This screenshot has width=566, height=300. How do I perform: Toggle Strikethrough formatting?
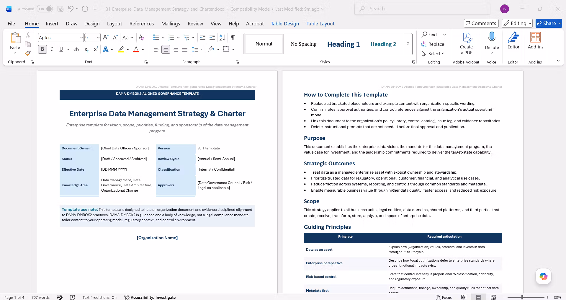click(76, 49)
